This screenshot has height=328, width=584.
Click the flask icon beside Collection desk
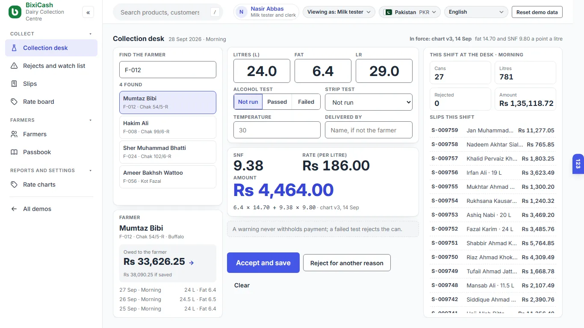coord(14,48)
